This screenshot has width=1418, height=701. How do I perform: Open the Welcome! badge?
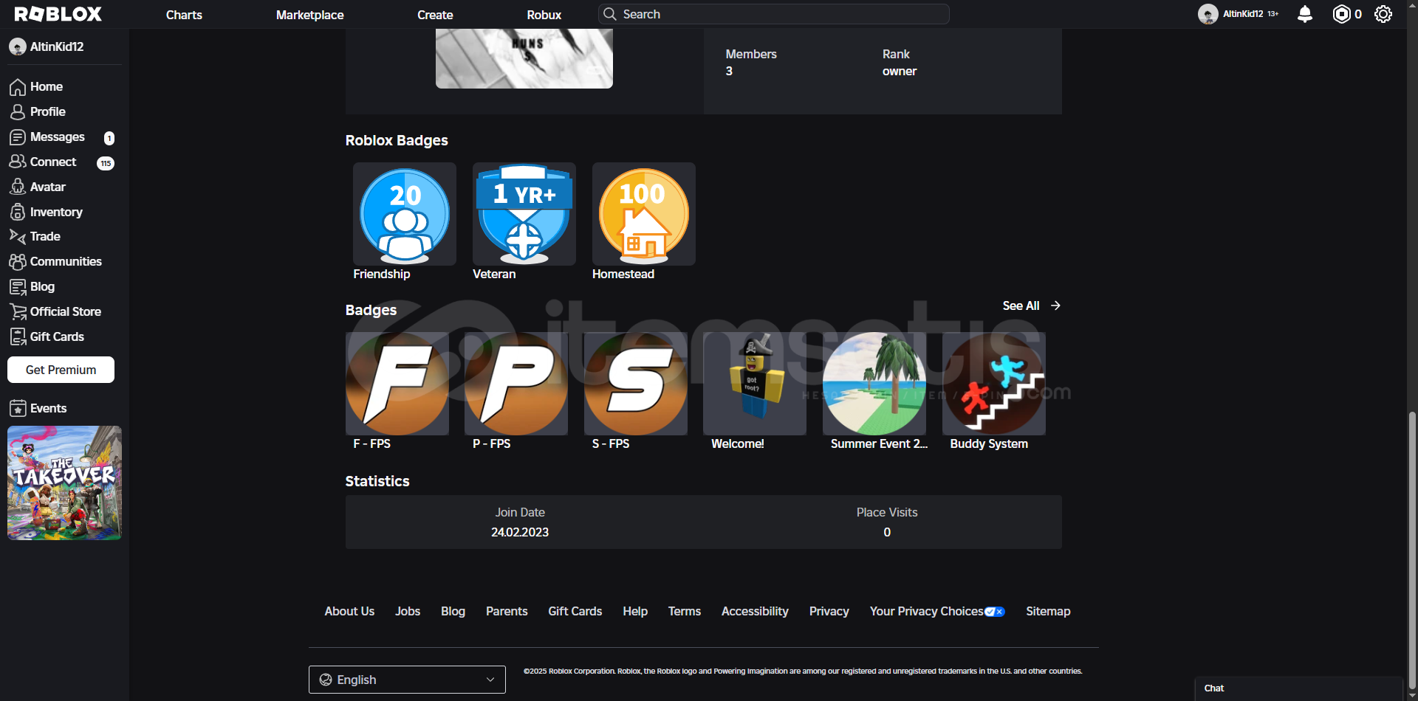[755, 384]
